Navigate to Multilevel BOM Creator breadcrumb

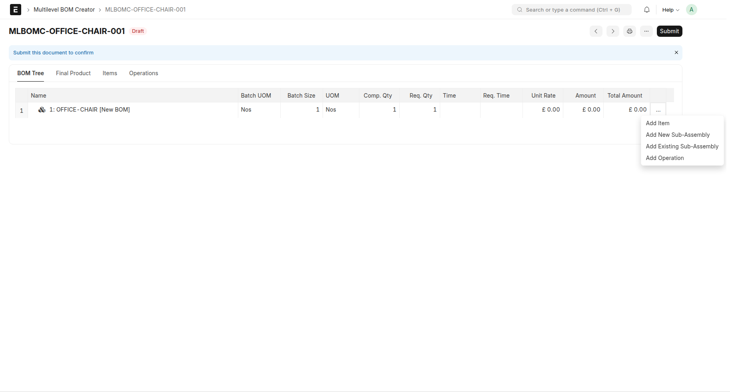click(64, 10)
